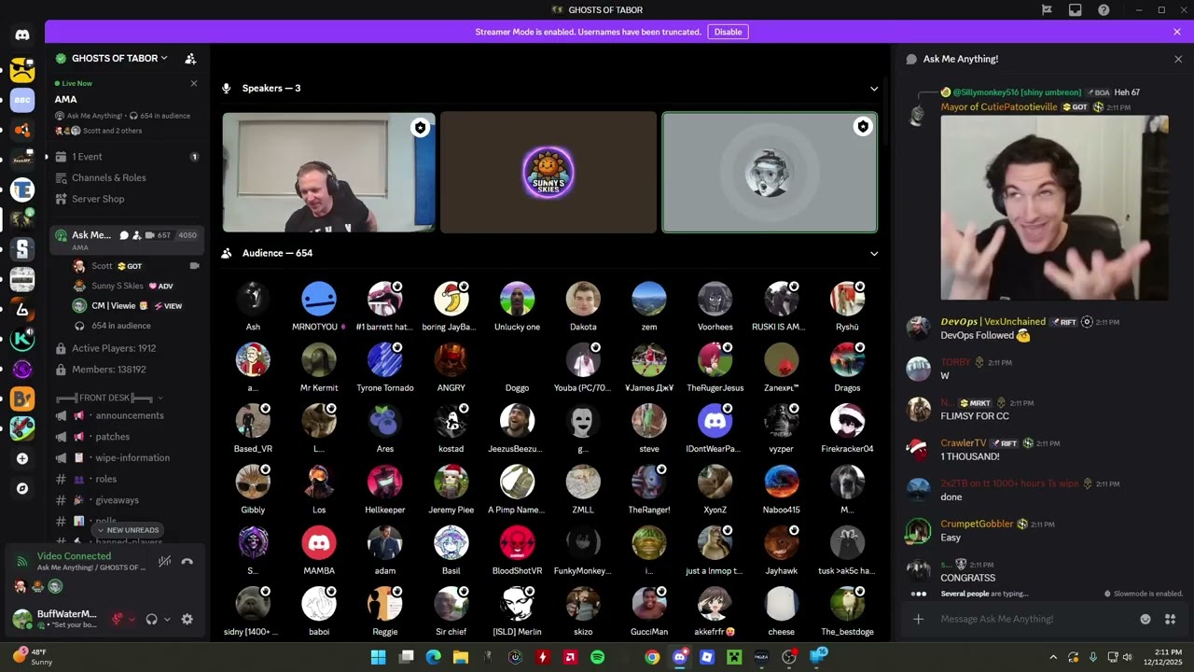
Task: Open the BBC server icon in sidebar
Action: coord(22,100)
